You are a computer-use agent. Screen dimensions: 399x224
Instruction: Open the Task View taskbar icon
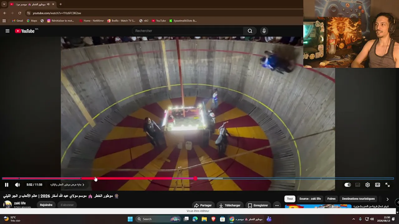pos(186,219)
